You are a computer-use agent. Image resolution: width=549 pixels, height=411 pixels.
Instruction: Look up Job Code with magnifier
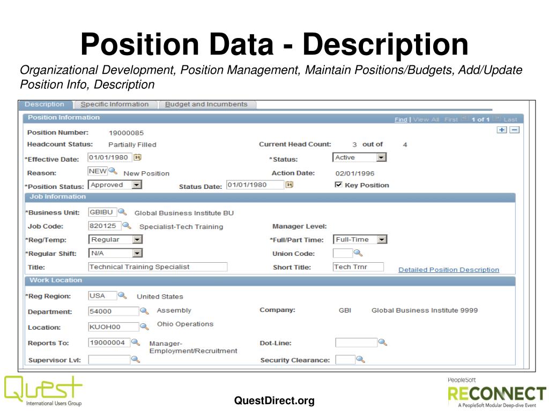[127, 226]
